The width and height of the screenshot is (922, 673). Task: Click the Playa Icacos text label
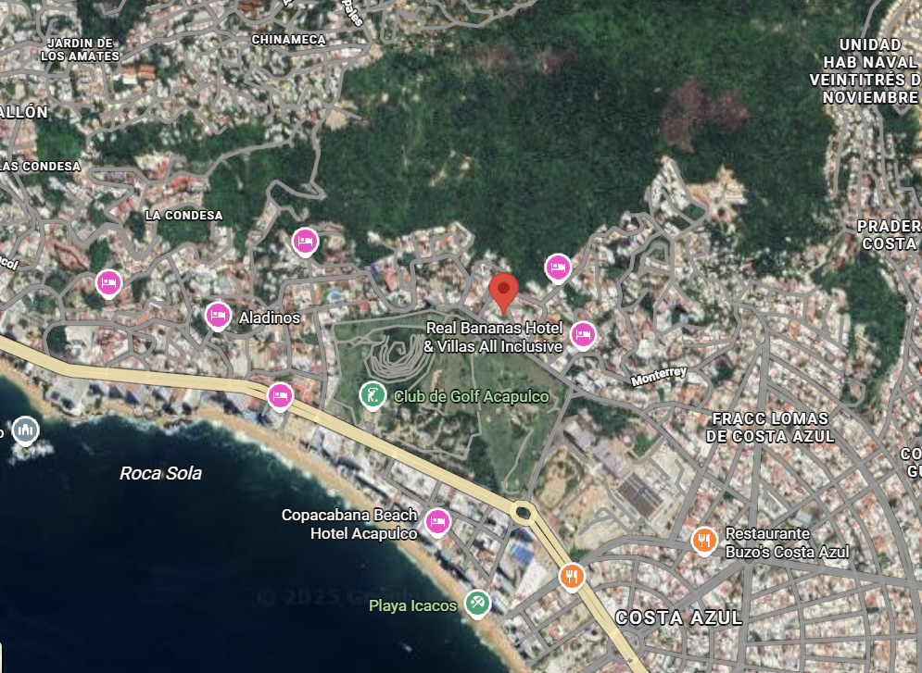tap(412, 605)
